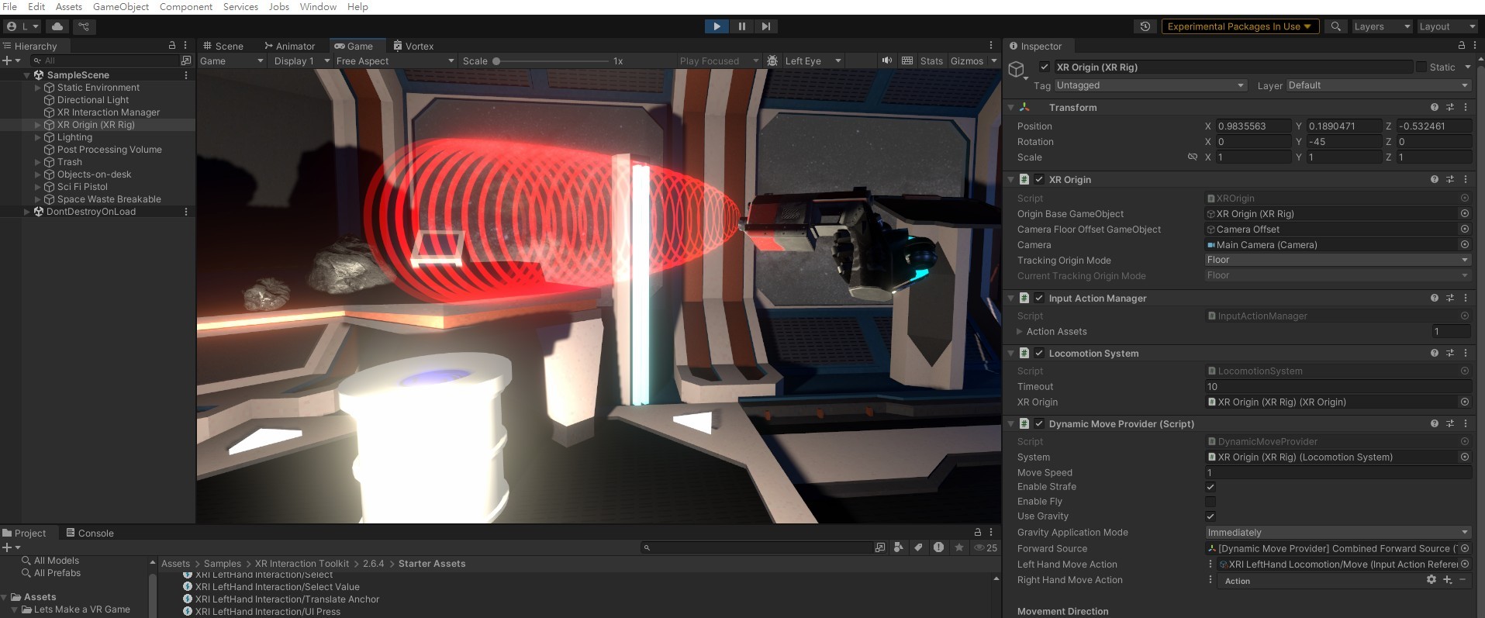This screenshot has width=1485, height=618.
Task: Switch to the Animator tab
Action: pos(289,46)
